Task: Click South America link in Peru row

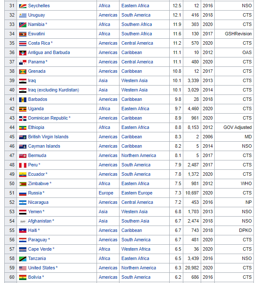Action: [x=136, y=165]
